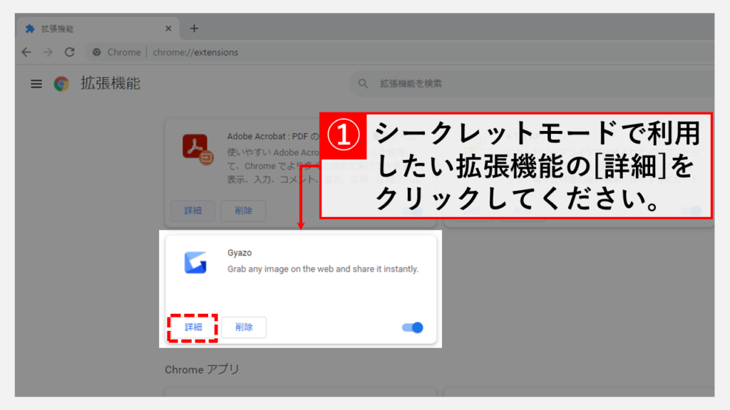Click 削除 to remove Gyazo

(244, 327)
